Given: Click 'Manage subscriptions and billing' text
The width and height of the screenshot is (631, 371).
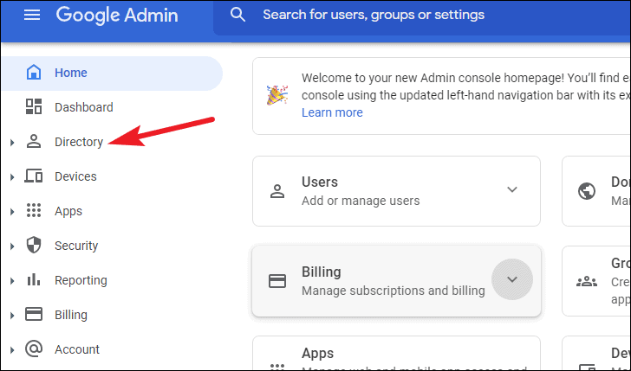Looking at the screenshot, I should (394, 291).
